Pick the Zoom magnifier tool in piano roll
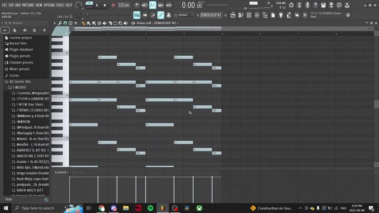 (120, 23)
